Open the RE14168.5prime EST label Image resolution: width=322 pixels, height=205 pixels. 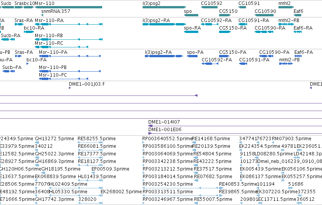[211, 139]
